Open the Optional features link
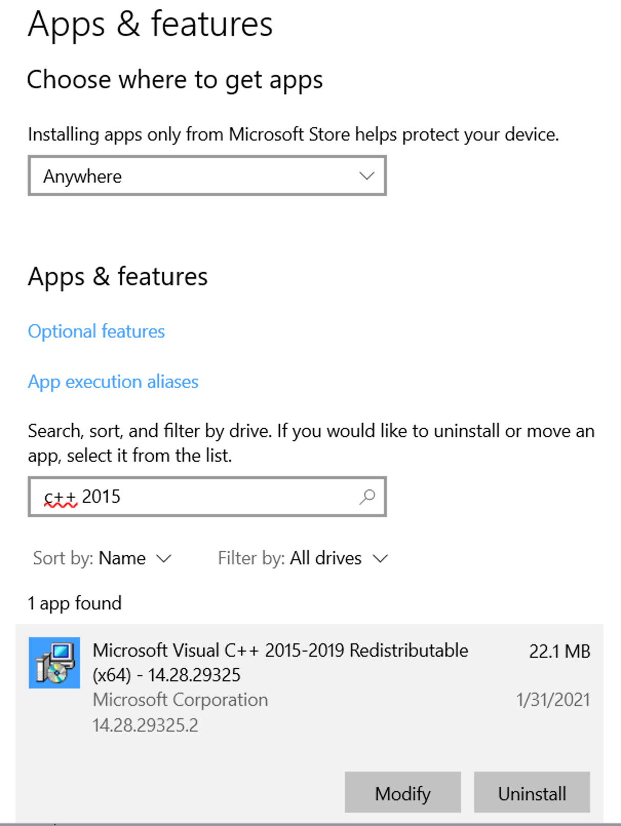Viewport: 621px width, 826px height. [x=96, y=331]
